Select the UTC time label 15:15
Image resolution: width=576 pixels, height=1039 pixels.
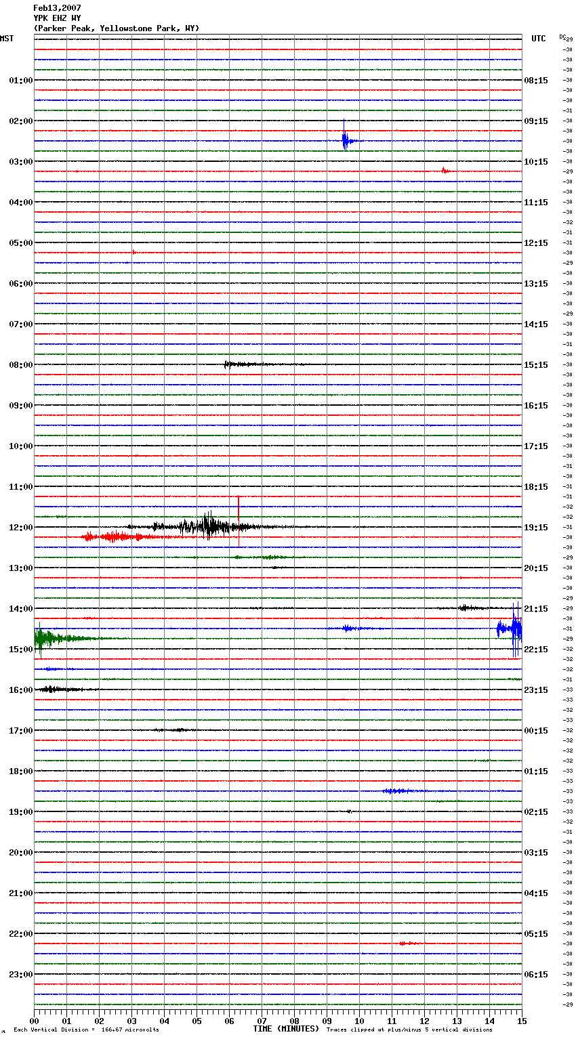[x=536, y=365]
